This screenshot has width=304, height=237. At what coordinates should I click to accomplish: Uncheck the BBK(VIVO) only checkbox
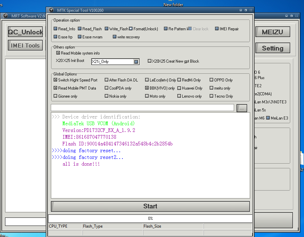pos(147,88)
